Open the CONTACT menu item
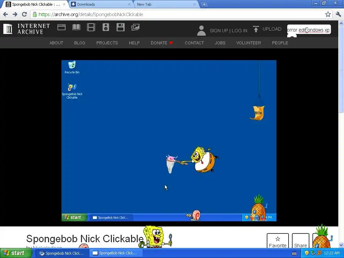 [195, 43]
